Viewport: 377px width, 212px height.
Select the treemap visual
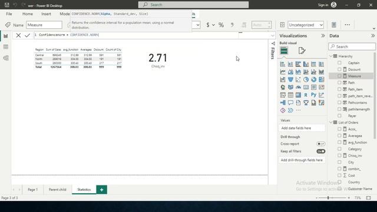321,79
